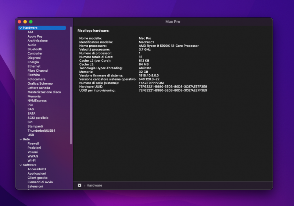Collapse the Software section chevron
294x206 pixels.
(20, 165)
